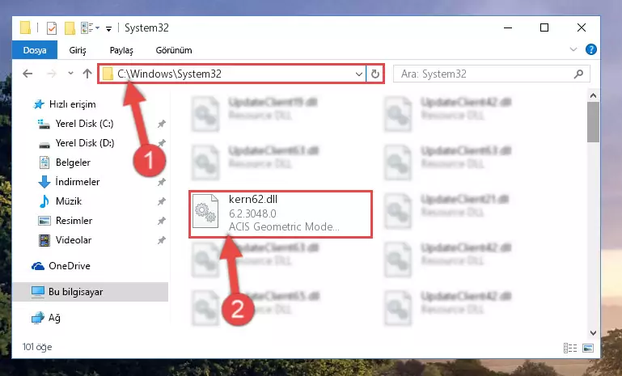
Task: Switch to large icons view layout
Action: point(588,348)
